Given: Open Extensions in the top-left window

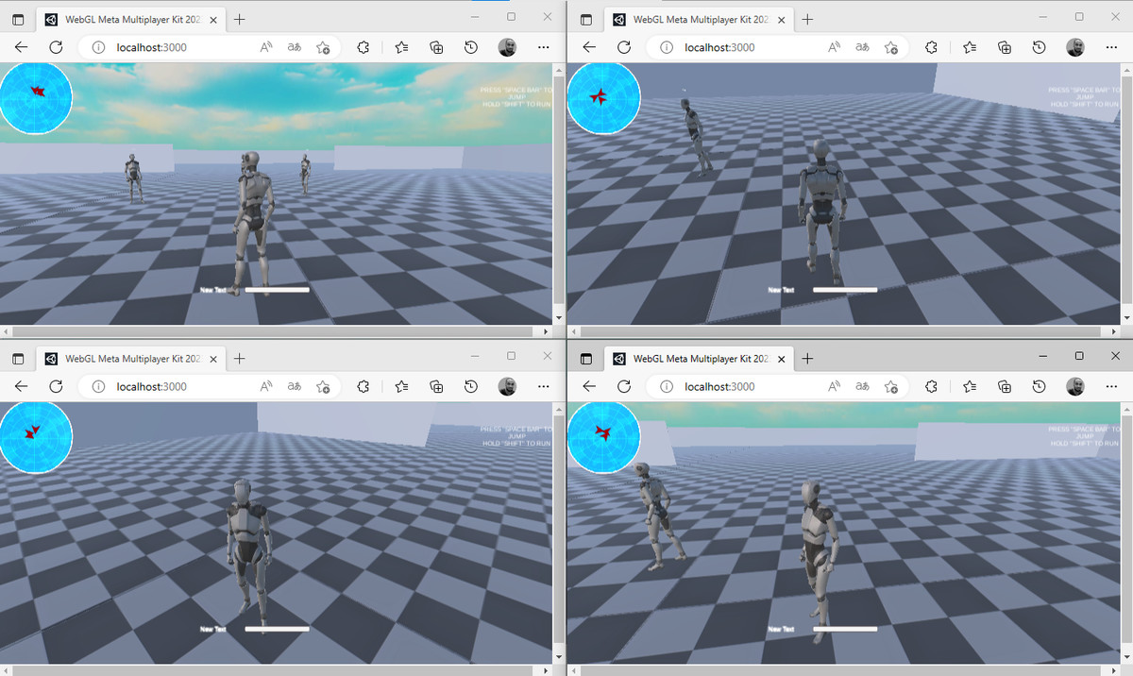Looking at the screenshot, I should click(x=364, y=47).
